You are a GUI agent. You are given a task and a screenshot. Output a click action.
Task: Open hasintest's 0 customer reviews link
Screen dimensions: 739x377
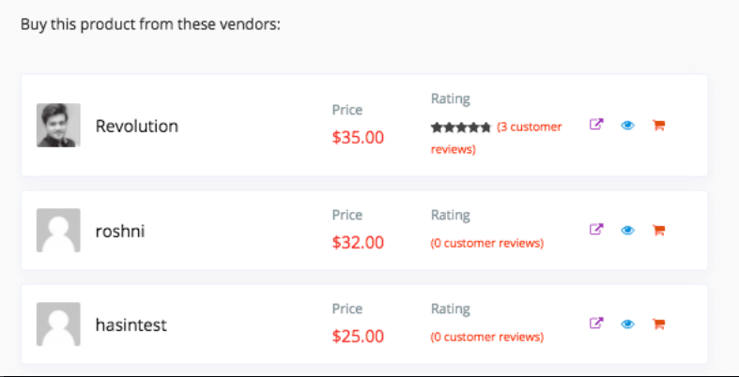[486, 337]
